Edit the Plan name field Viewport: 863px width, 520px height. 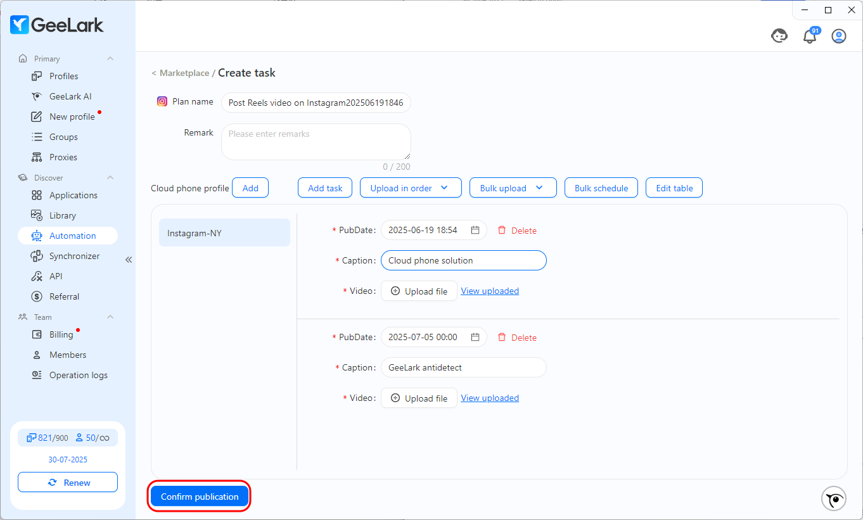[x=316, y=103]
